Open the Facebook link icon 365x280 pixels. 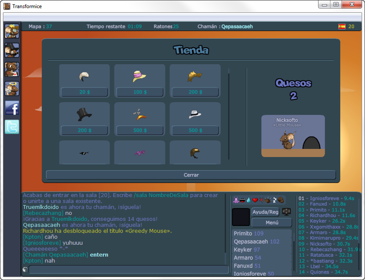(12, 108)
